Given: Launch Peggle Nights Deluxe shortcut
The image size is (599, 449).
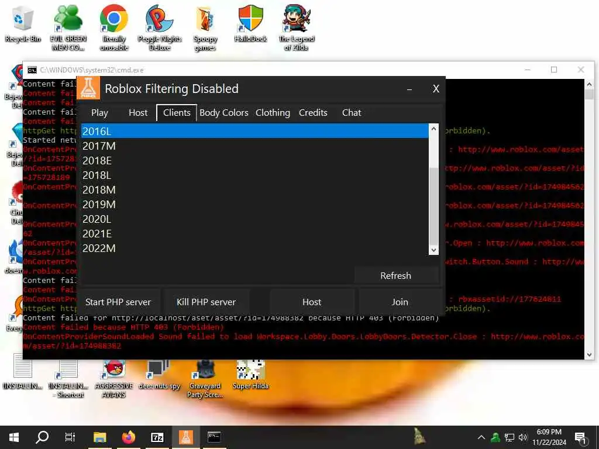Looking at the screenshot, I should [x=160, y=27].
